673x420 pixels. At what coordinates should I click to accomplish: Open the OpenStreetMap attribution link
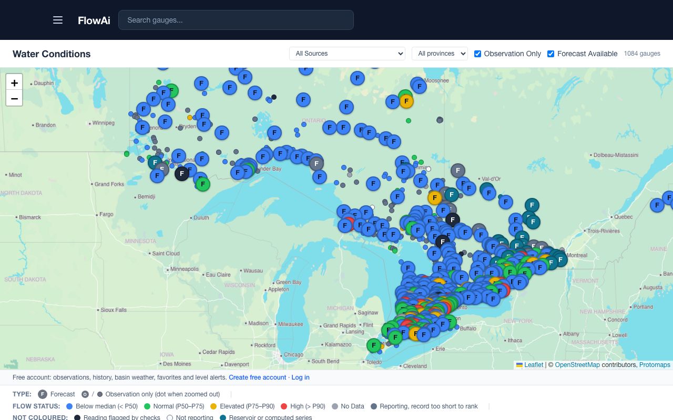point(577,365)
